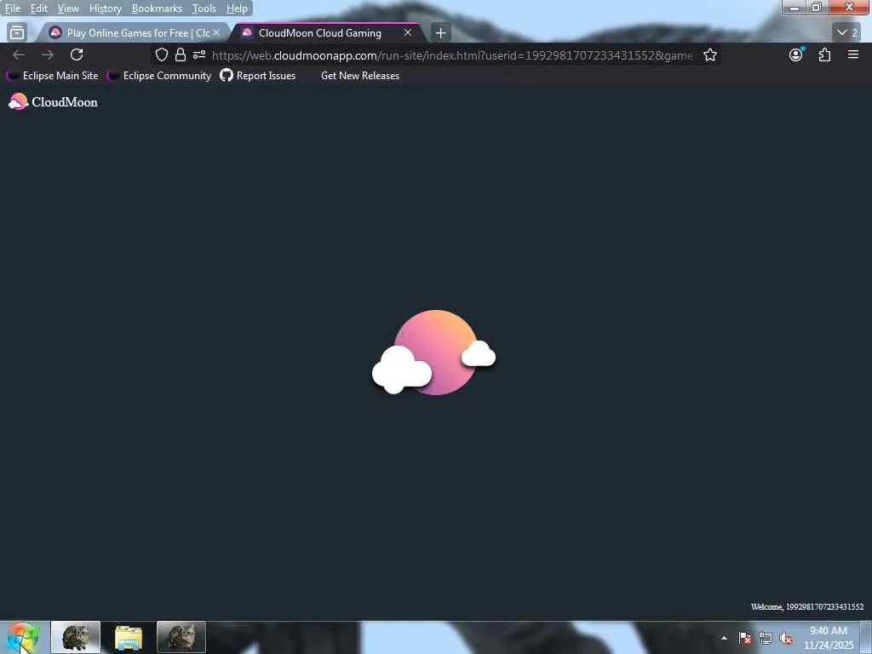Viewport: 872px width, 654px height.
Task: Close the Play Online Games tab
Action: (x=216, y=33)
